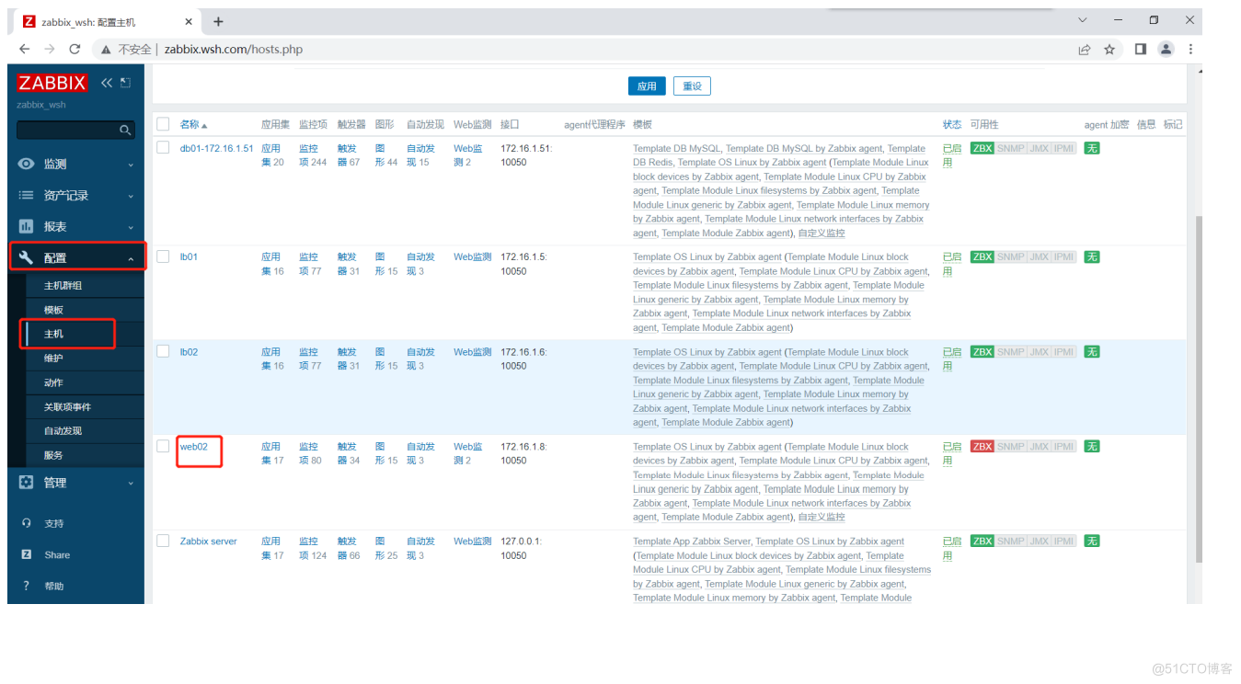Reload the page with the refresh icon

(x=75, y=49)
